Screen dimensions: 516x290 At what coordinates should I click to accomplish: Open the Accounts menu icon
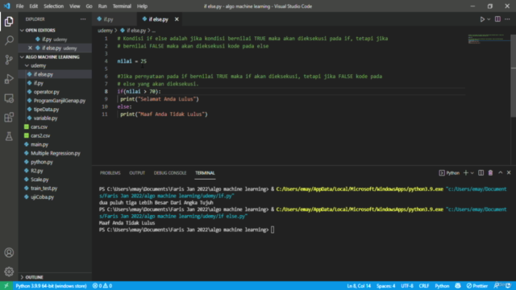[x=9, y=252]
